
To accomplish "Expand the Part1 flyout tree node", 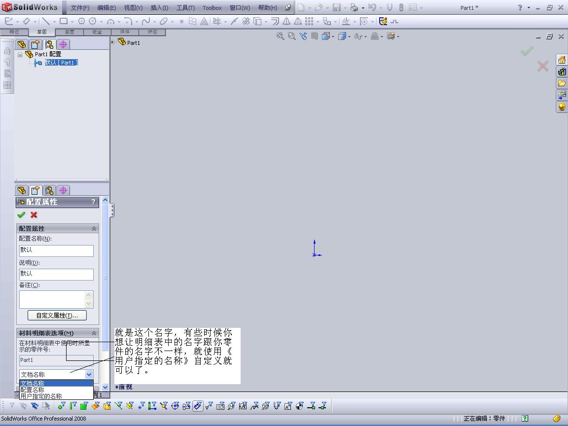I will (x=112, y=42).
